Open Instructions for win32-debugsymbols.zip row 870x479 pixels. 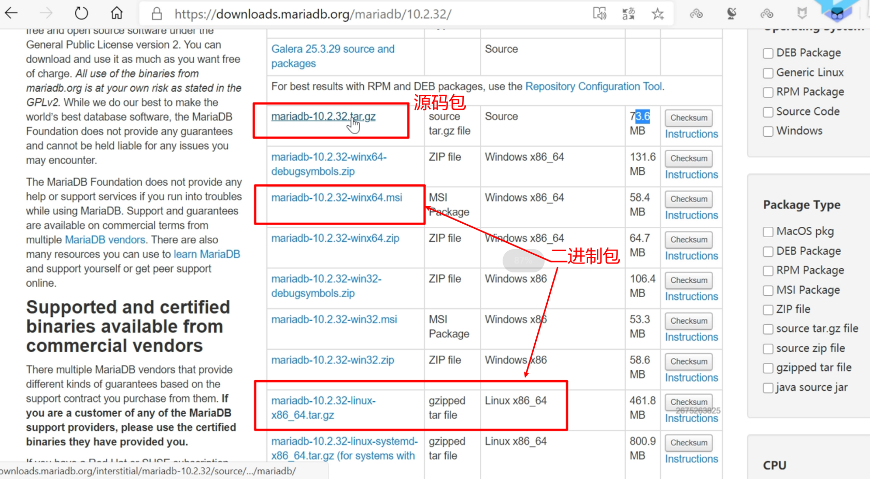(x=692, y=297)
